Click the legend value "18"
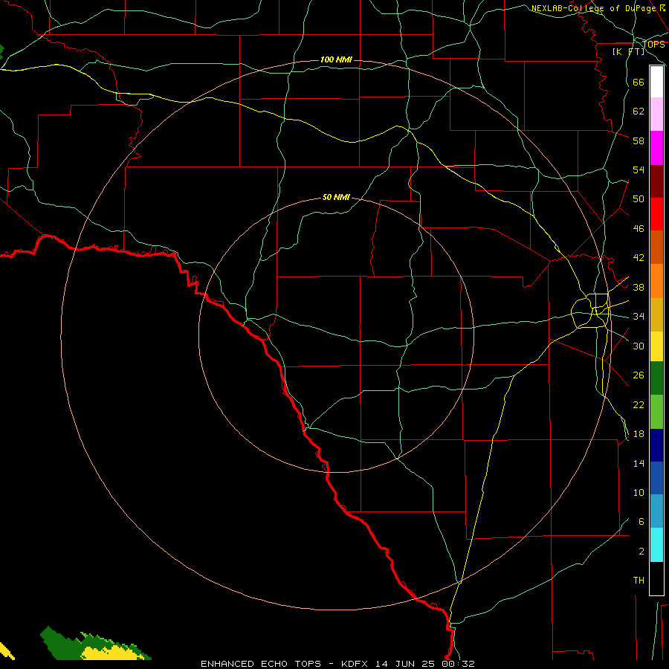This screenshot has height=669, width=669. [639, 434]
